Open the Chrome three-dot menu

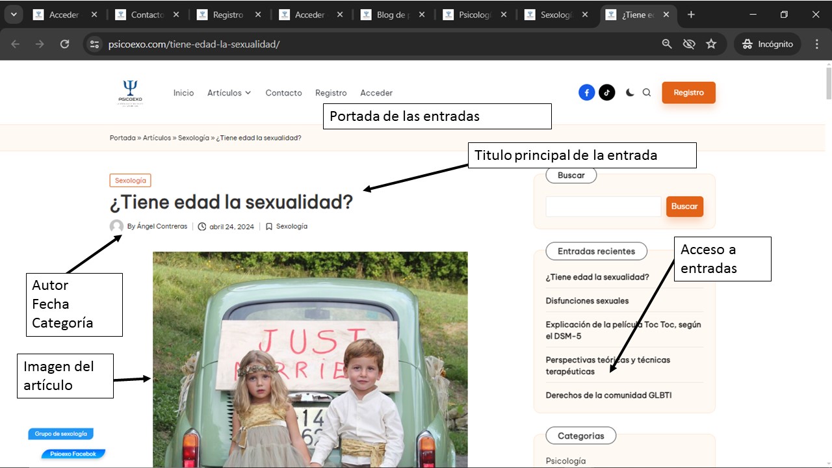817,44
